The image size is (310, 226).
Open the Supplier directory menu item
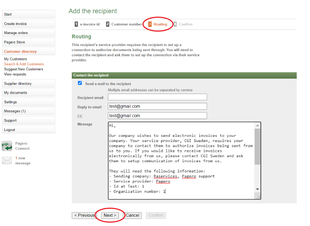(x=28, y=84)
